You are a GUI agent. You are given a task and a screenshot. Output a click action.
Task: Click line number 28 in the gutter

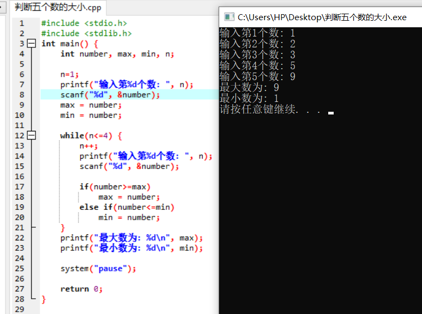[20, 299]
